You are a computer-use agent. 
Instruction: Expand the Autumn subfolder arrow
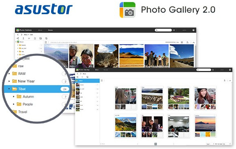(14, 96)
